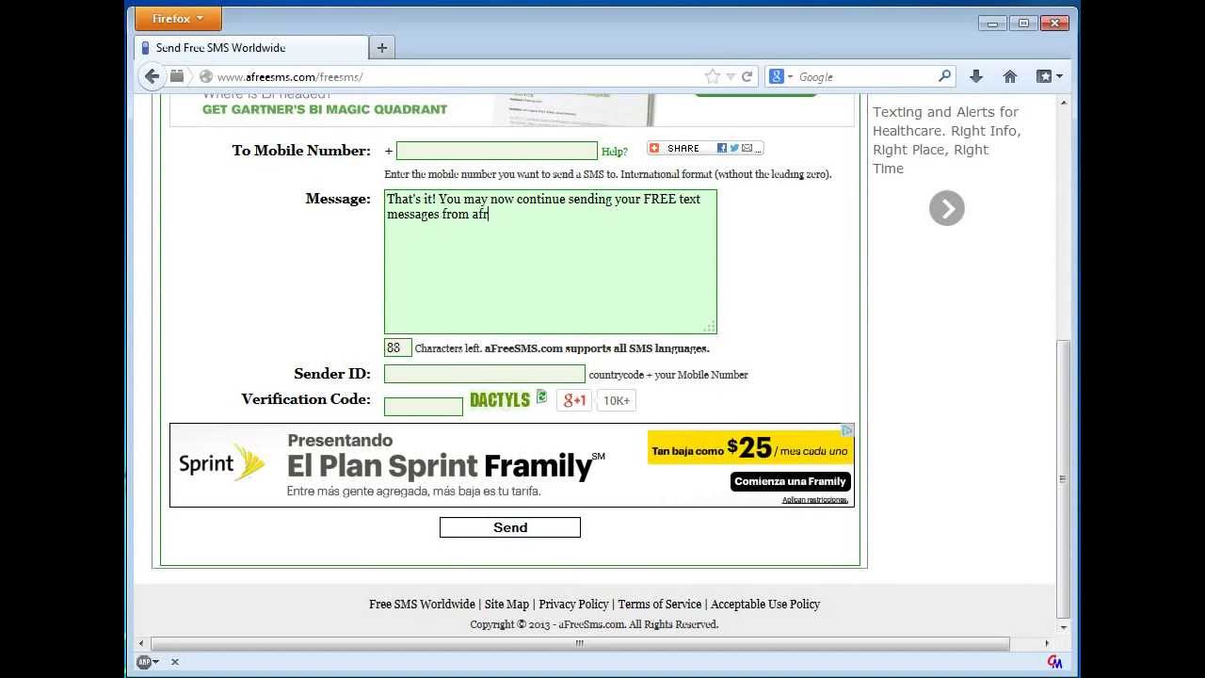The image size is (1205, 678).
Task: Open the URL history dropdown arrow
Action: [730, 77]
